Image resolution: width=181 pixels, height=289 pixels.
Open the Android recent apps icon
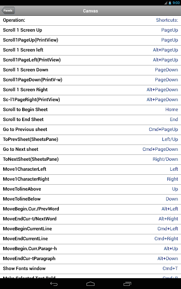click(127, 284)
